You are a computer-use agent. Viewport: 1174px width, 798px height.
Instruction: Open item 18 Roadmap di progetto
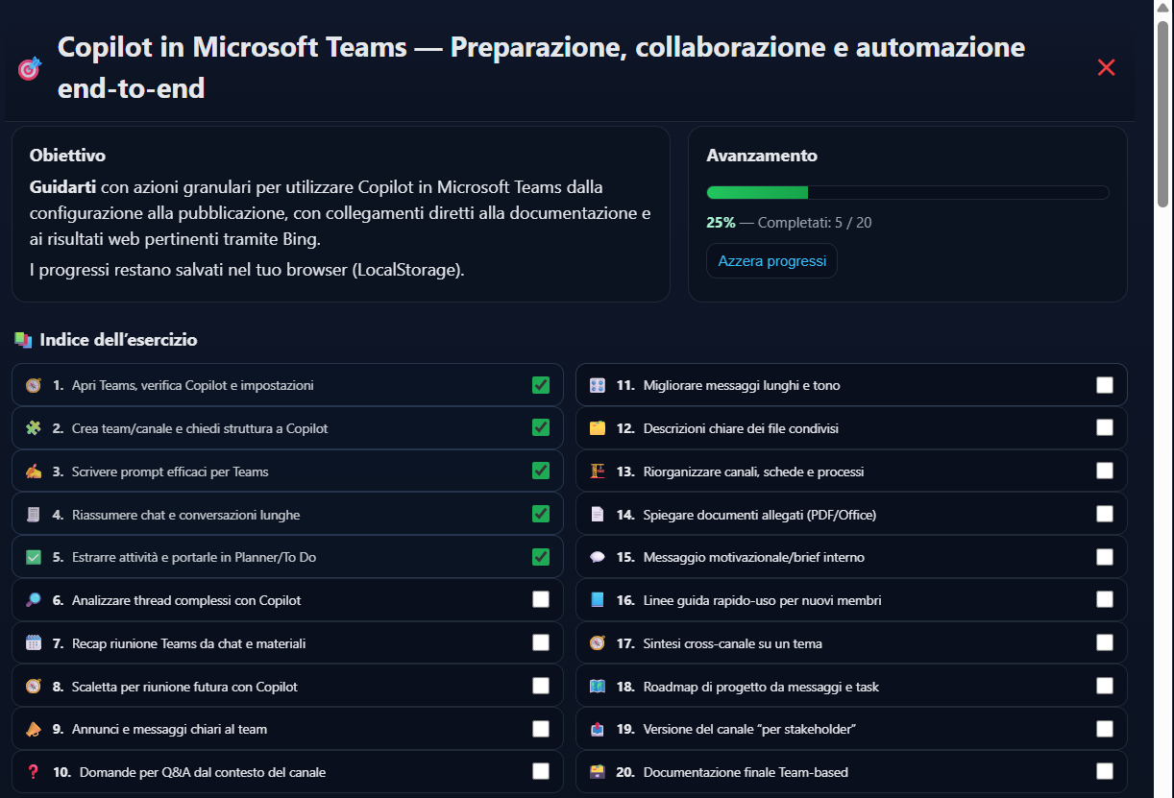pyautogui.click(x=851, y=687)
